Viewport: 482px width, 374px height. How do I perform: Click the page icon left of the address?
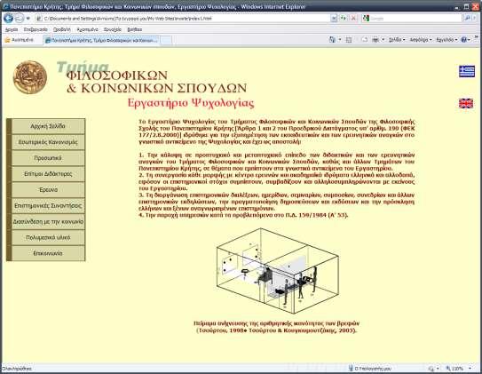click(39, 19)
